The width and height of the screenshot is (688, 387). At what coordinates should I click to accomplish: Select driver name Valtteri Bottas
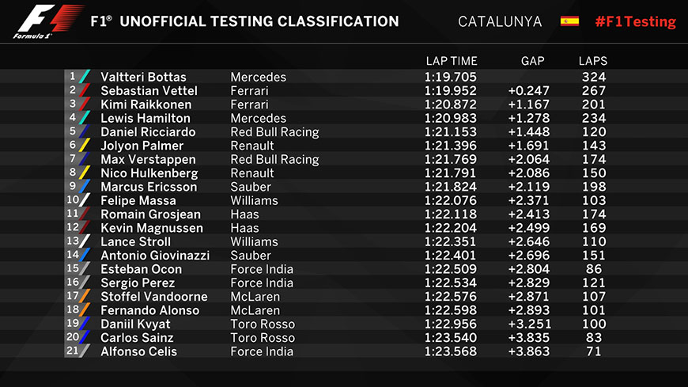(143, 77)
